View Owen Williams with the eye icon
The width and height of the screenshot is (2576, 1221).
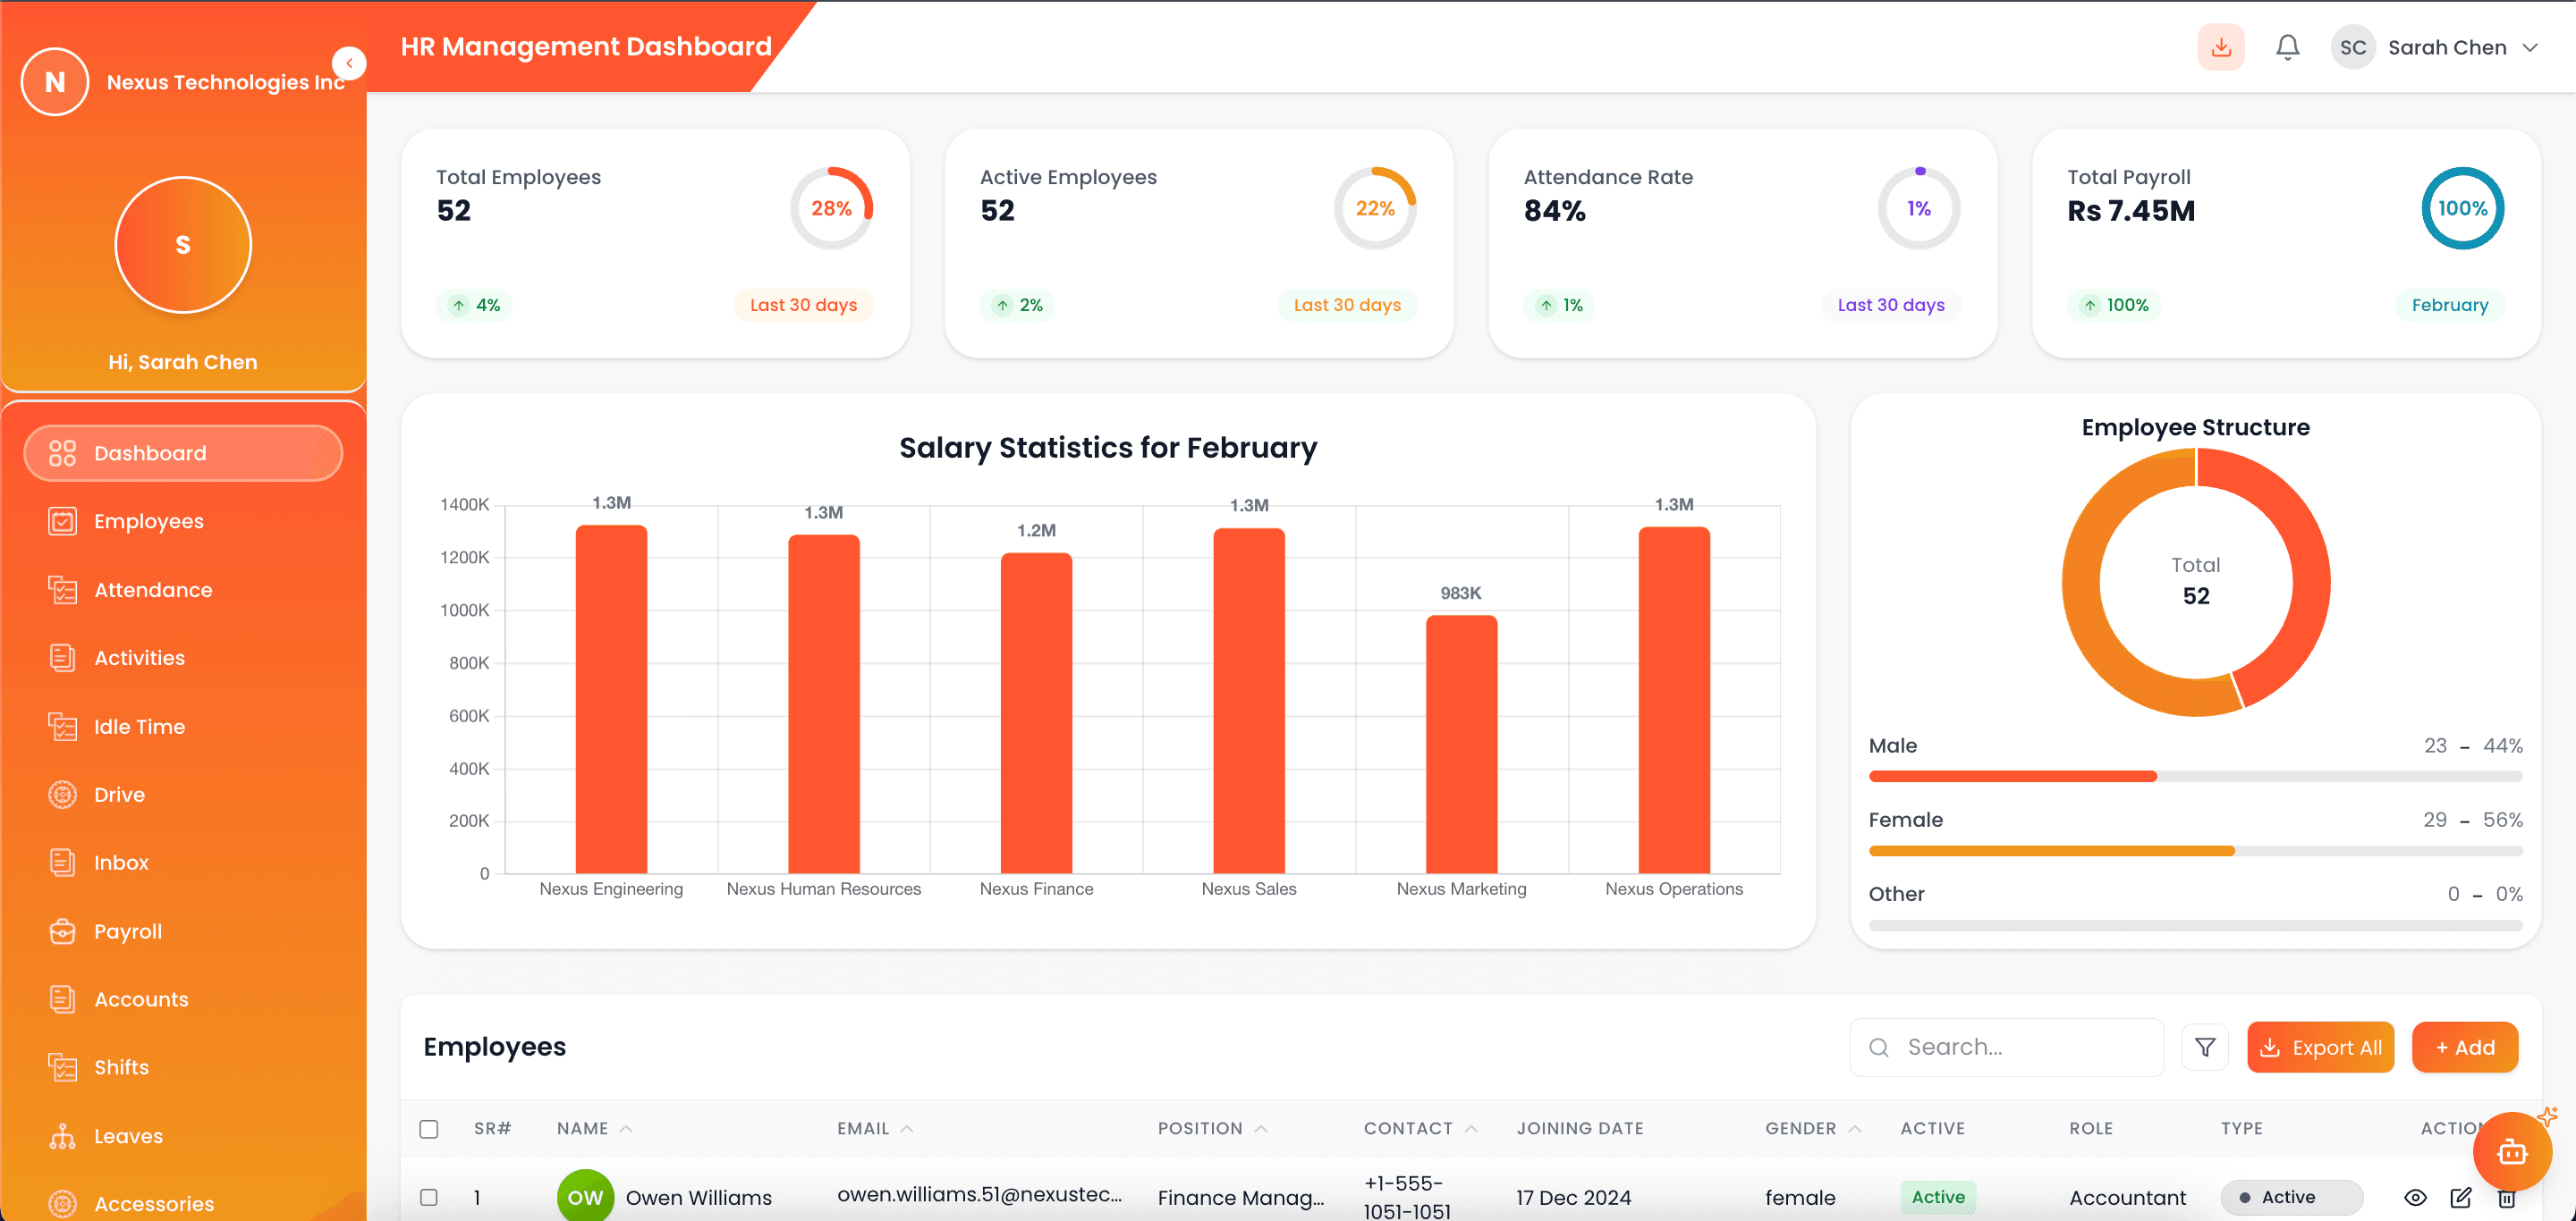(2418, 1197)
